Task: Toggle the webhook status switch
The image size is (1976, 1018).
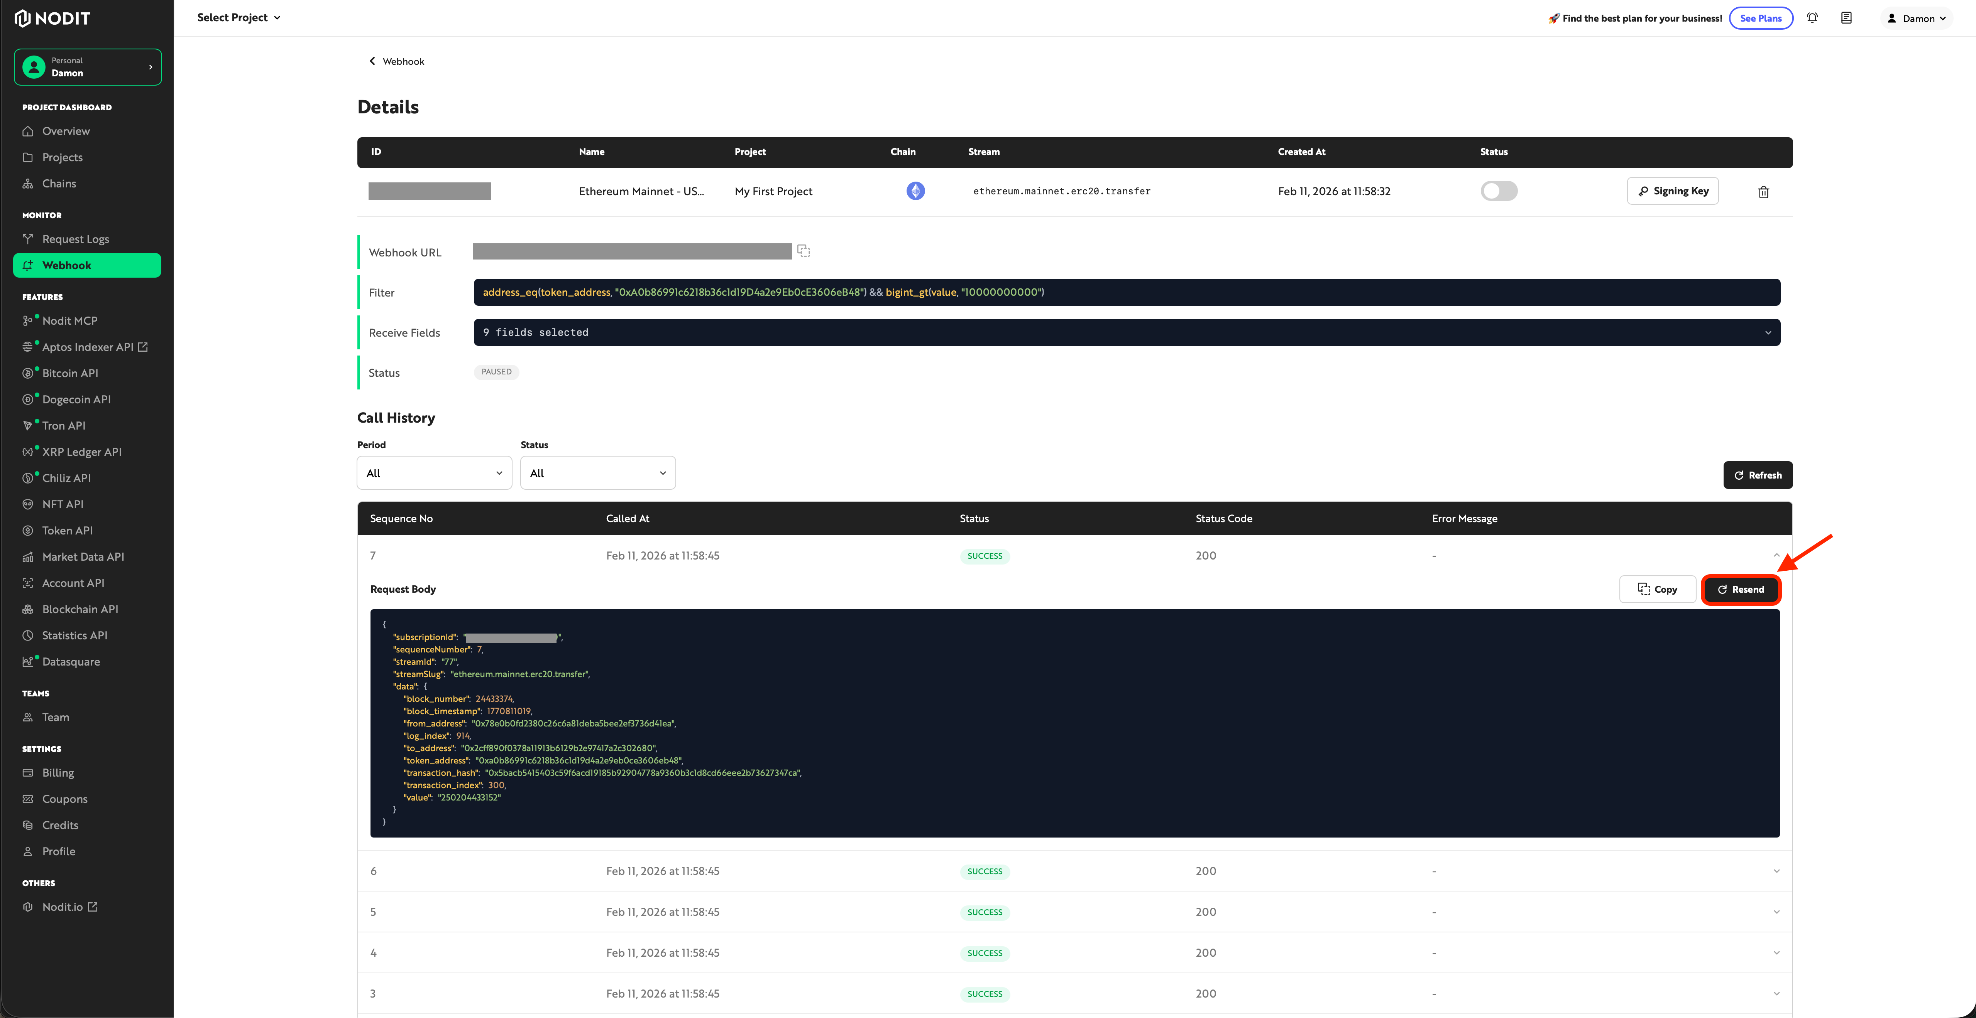Action: (1498, 191)
